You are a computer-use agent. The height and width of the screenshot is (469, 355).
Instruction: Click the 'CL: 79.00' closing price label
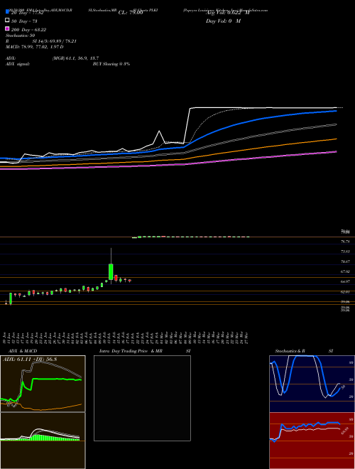pos(131,13)
